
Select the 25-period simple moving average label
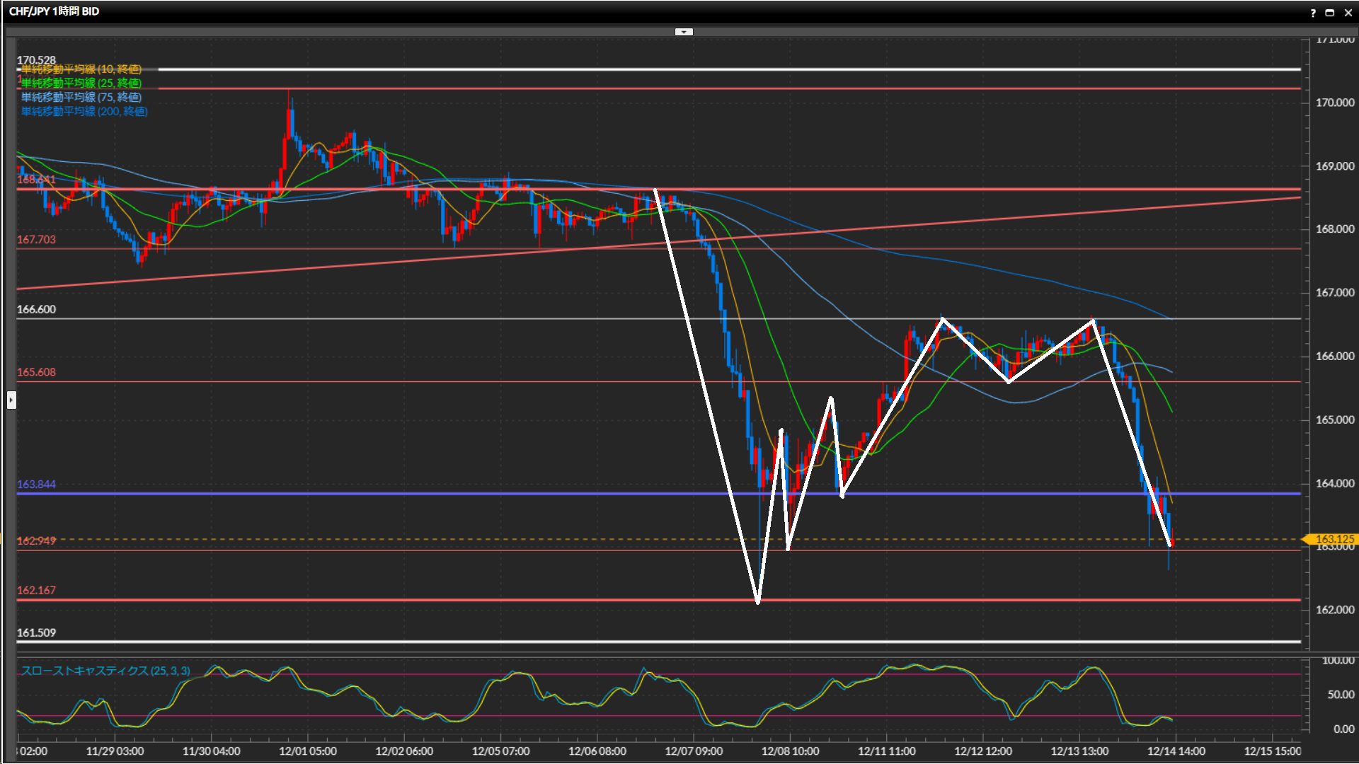[81, 83]
